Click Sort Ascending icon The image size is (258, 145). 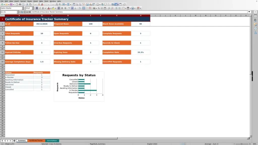77,4
